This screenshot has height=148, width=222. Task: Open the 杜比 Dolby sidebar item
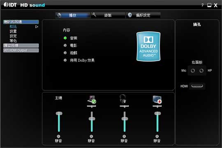pos(13,27)
